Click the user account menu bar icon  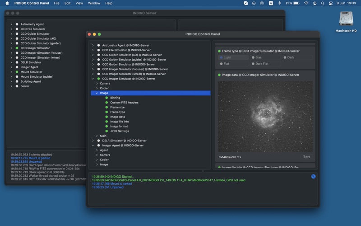[315, 3]
